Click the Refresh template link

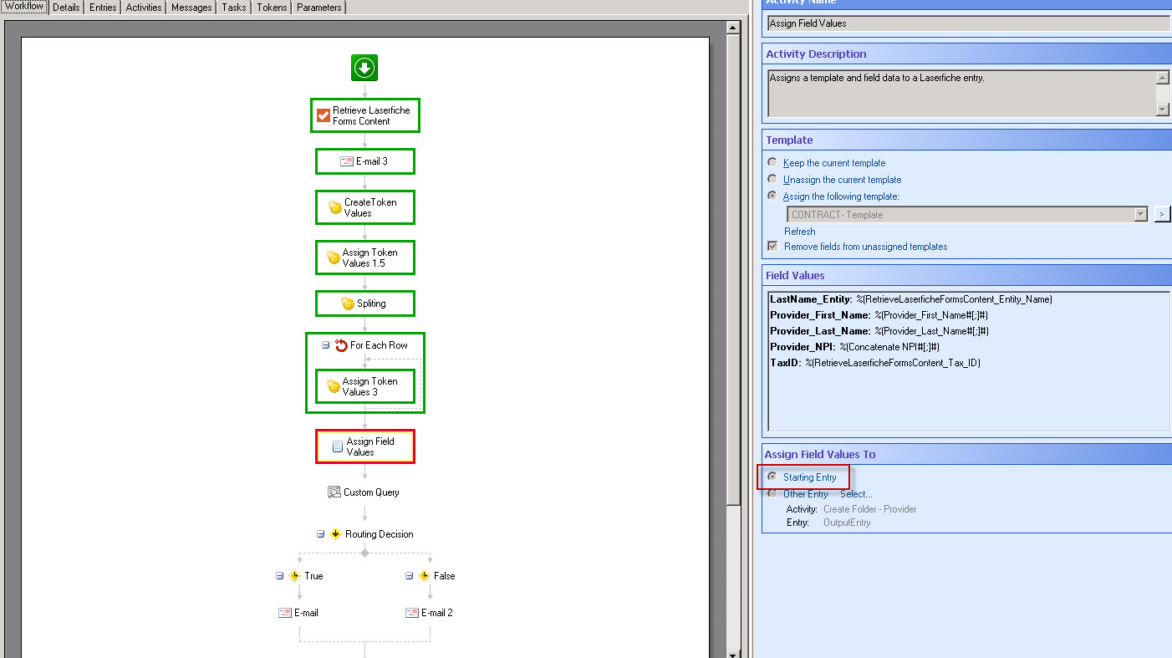[799, 232]
